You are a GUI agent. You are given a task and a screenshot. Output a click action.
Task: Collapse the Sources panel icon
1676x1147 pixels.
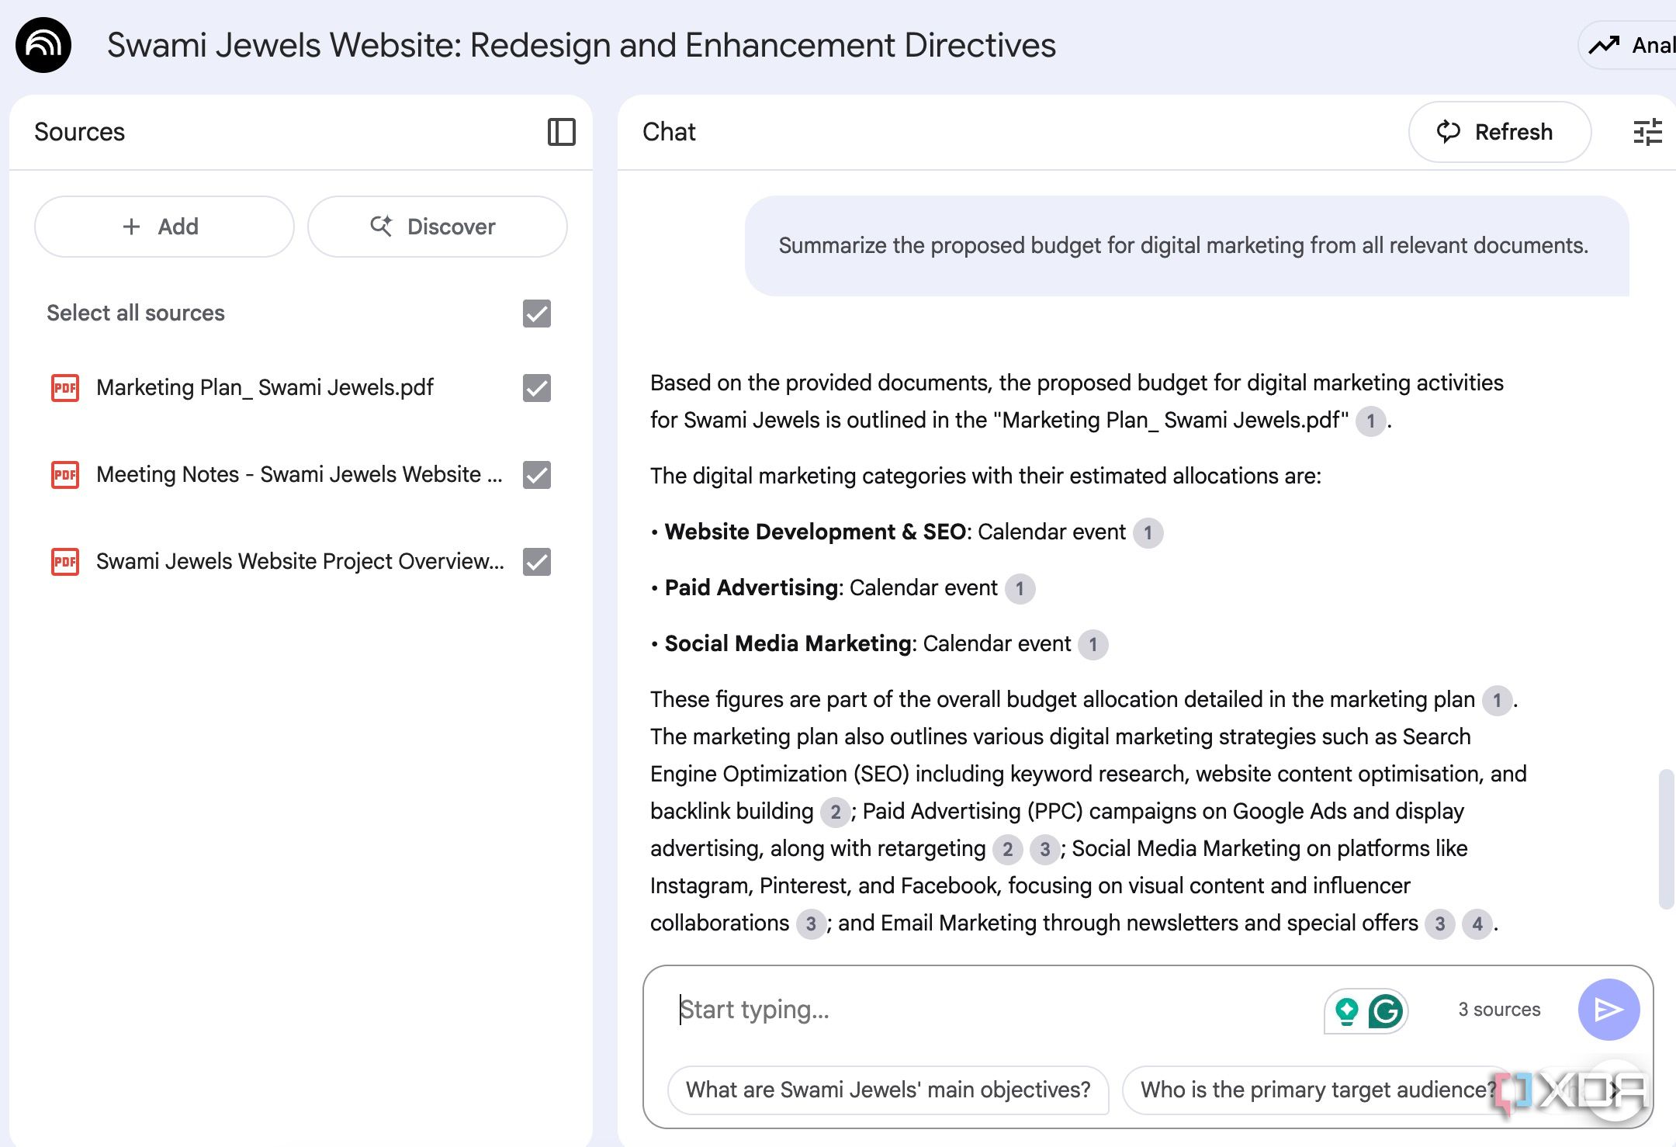[x=561, y=132]
